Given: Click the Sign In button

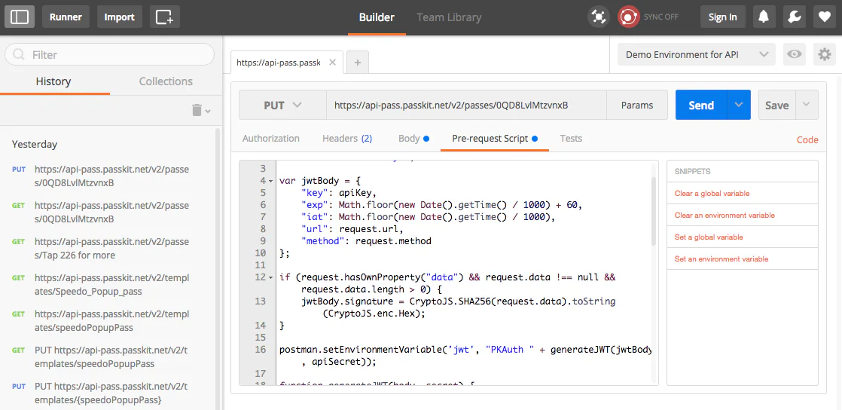Looking at the screenshot, I should tap(722, 17).
